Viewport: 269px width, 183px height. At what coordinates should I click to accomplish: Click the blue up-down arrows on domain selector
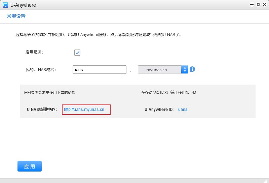(185, 70)
